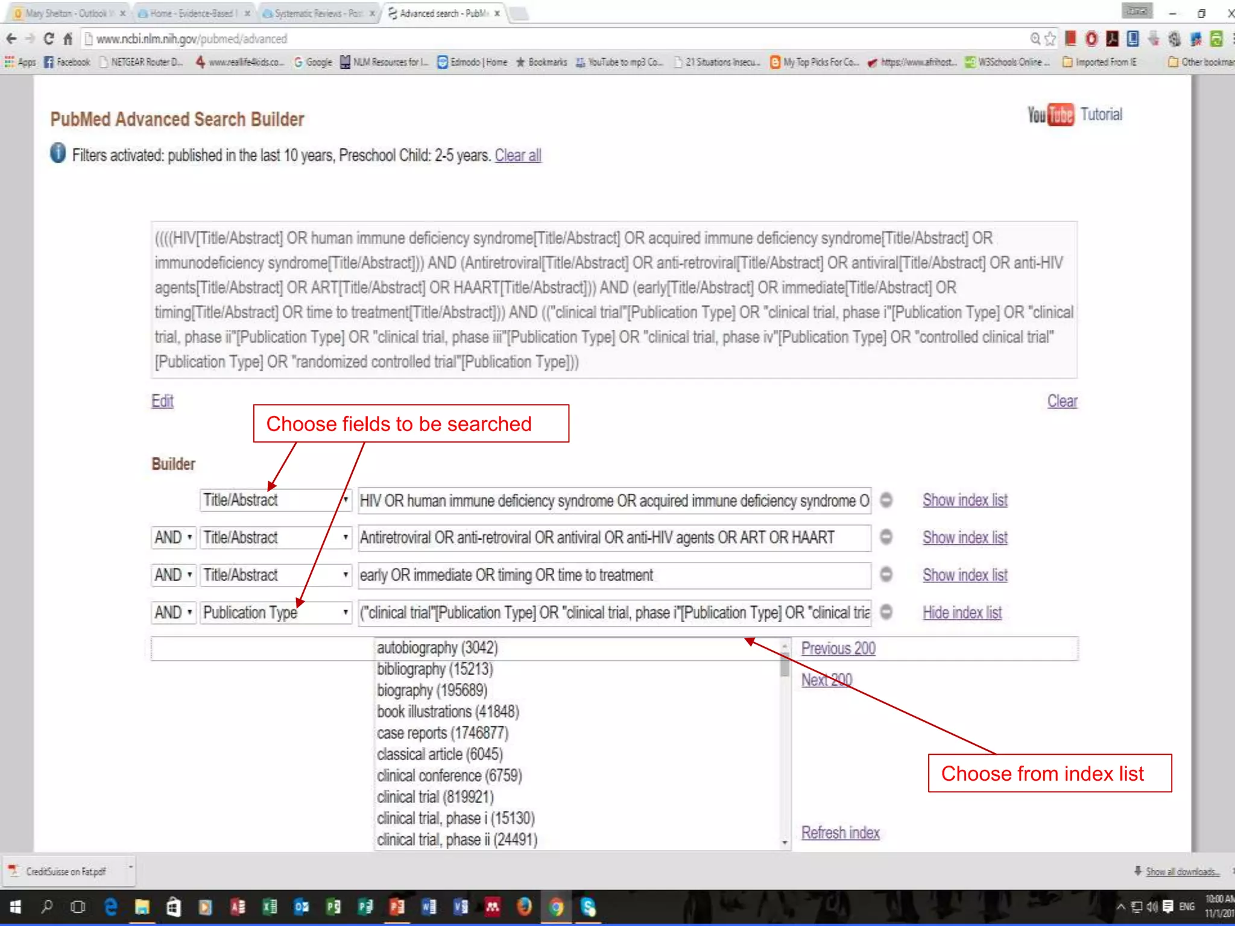This screenshot has width=1235, height=926.
Task: Open Outlook from the taskbar
Action: 302,907
